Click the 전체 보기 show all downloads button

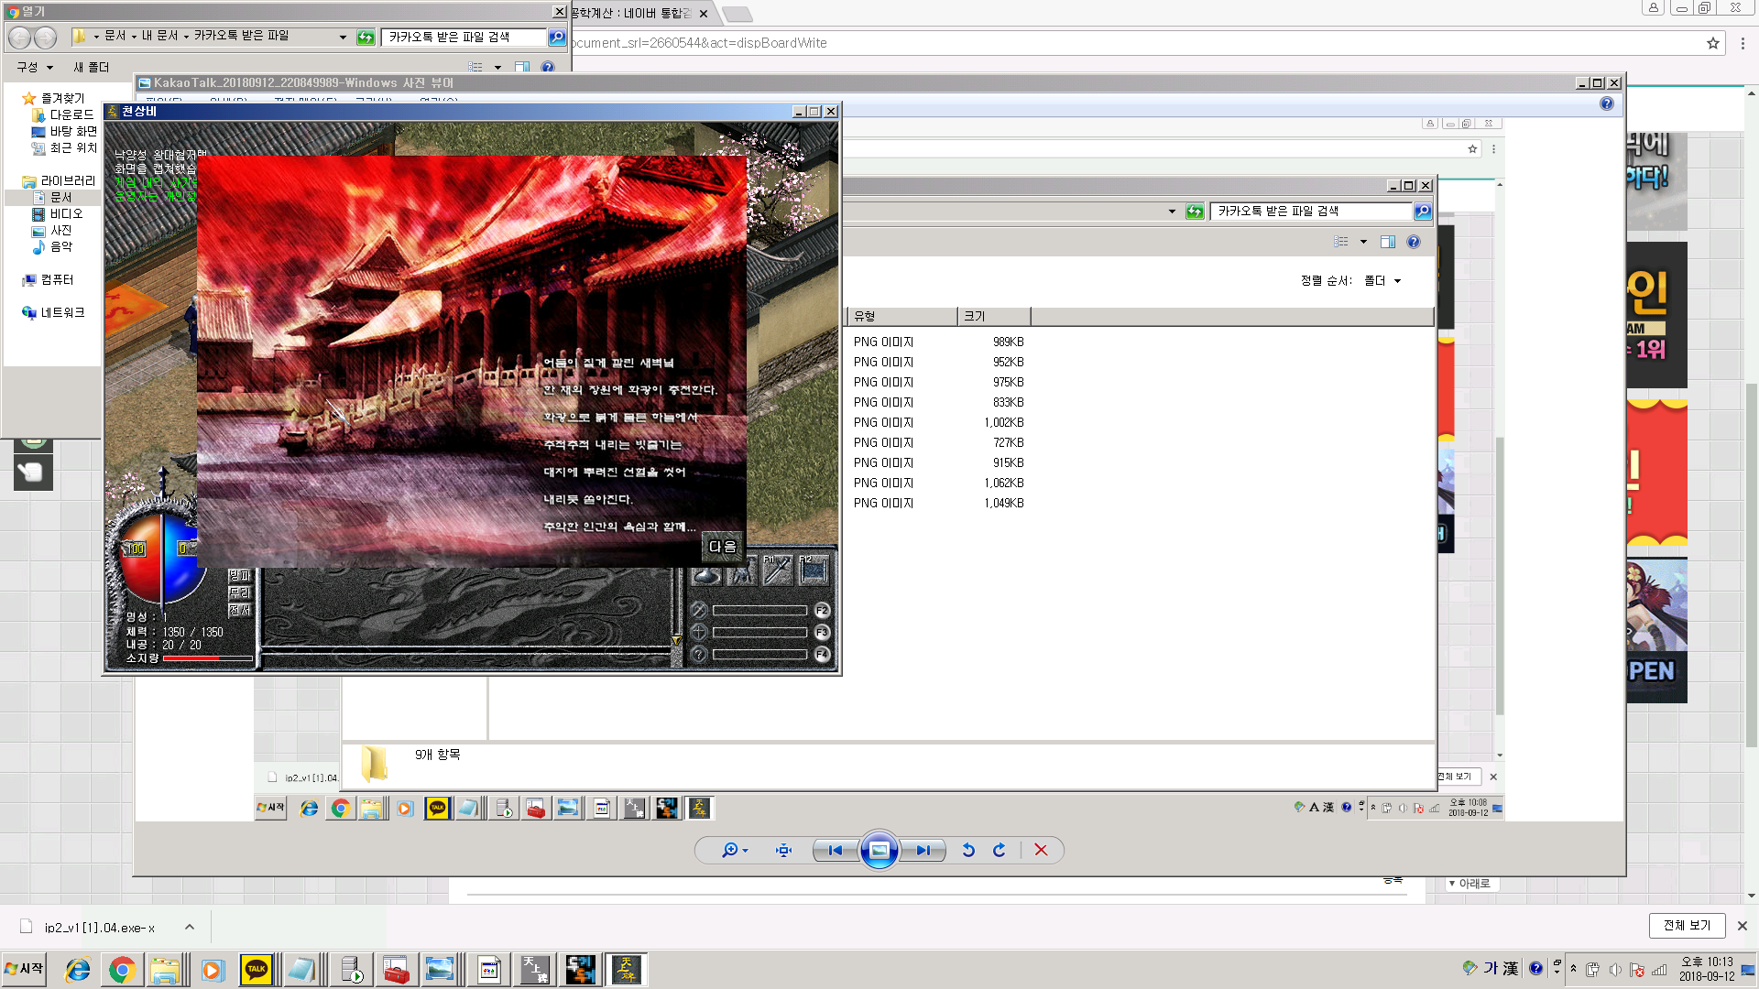[x=1687, y=926]
